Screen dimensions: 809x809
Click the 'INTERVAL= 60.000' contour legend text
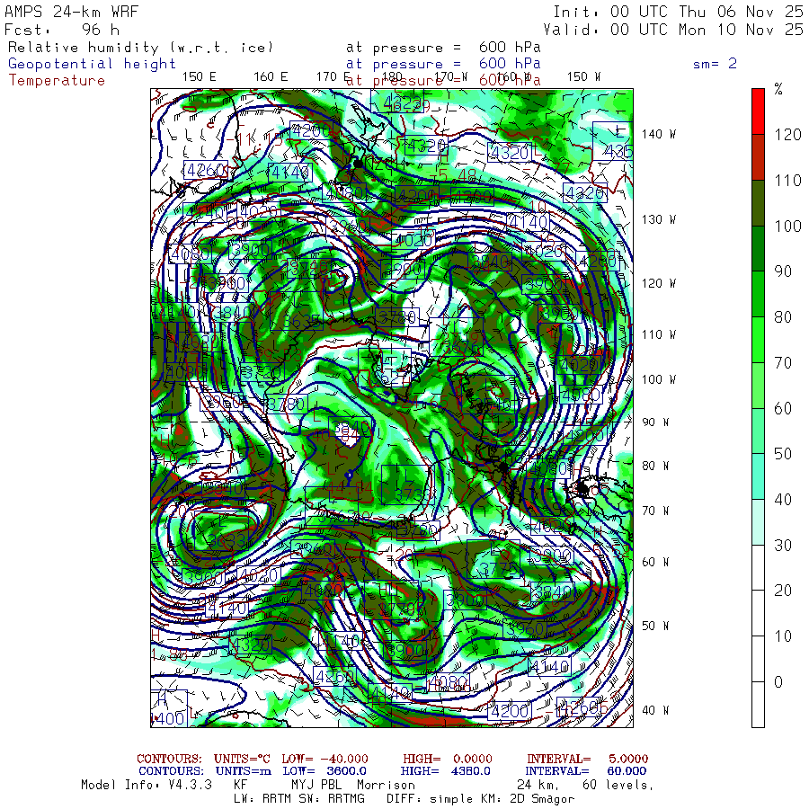(587, 771)
